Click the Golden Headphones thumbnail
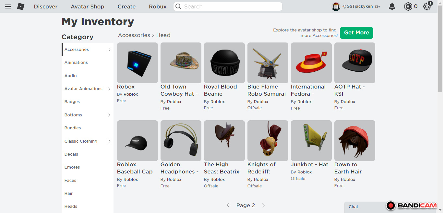This screenshot has width=443, height=213. [x=181, y=141]
